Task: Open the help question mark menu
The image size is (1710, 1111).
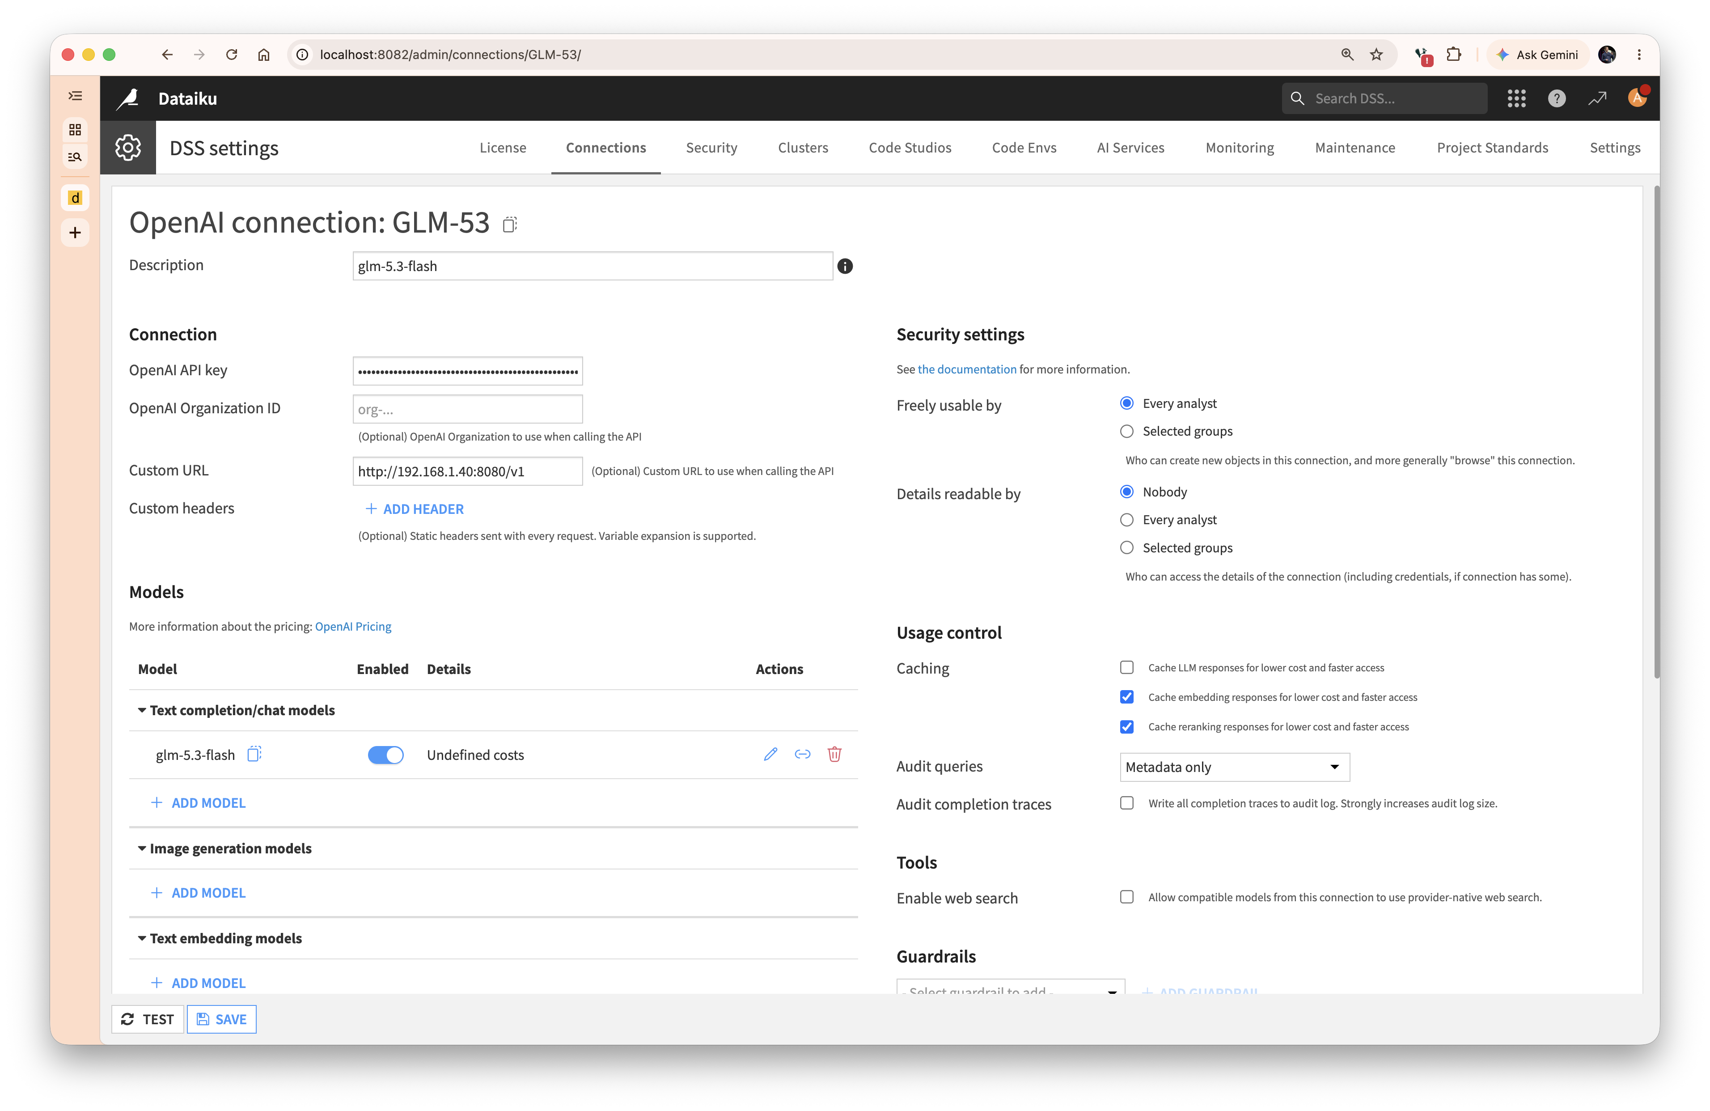Action: coord(1556,98)
